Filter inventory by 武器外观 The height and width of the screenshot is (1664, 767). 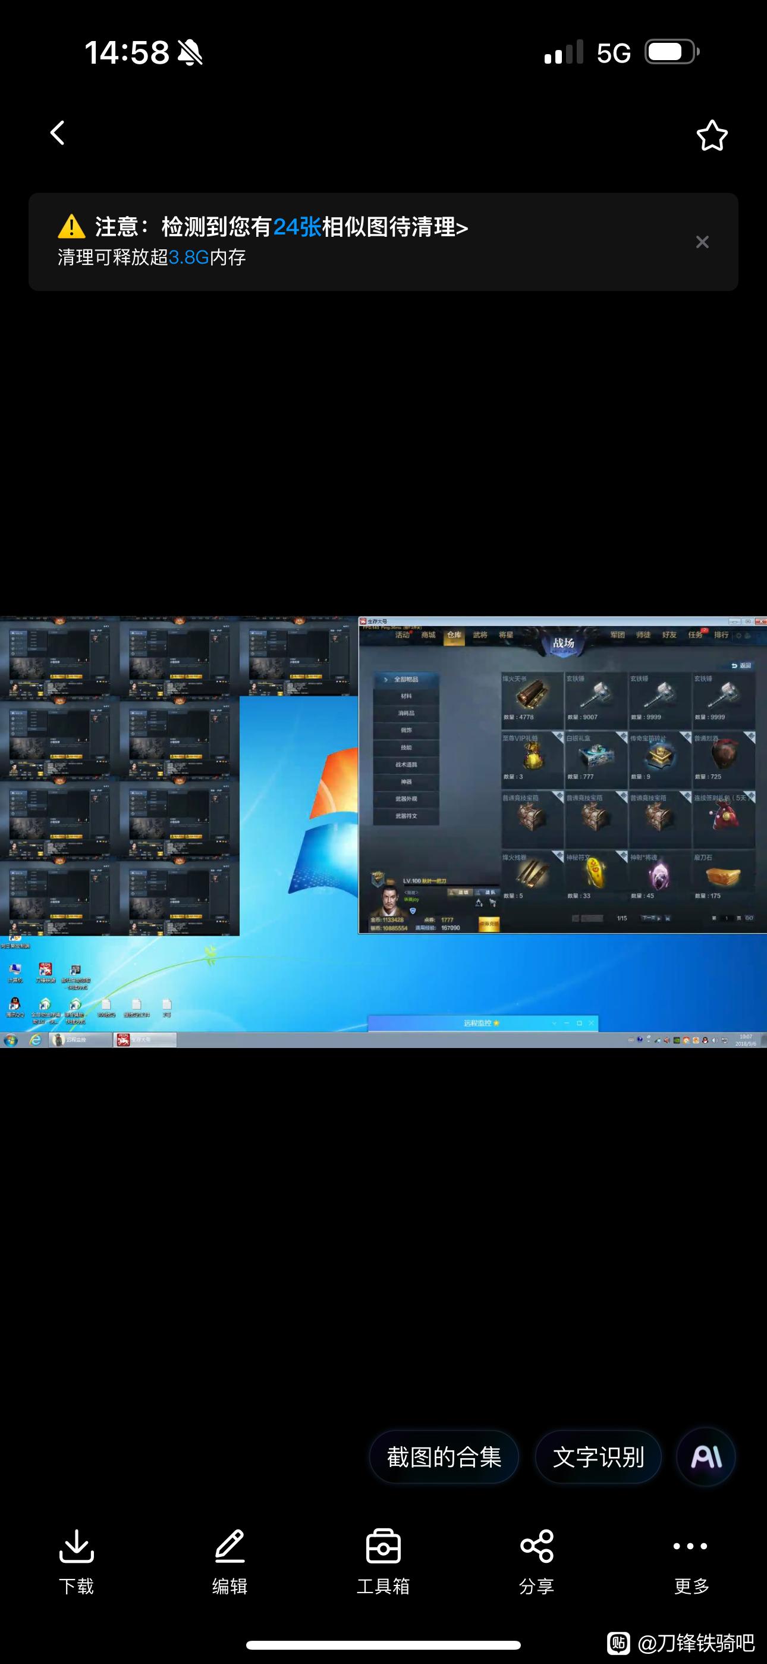(406, 799)
